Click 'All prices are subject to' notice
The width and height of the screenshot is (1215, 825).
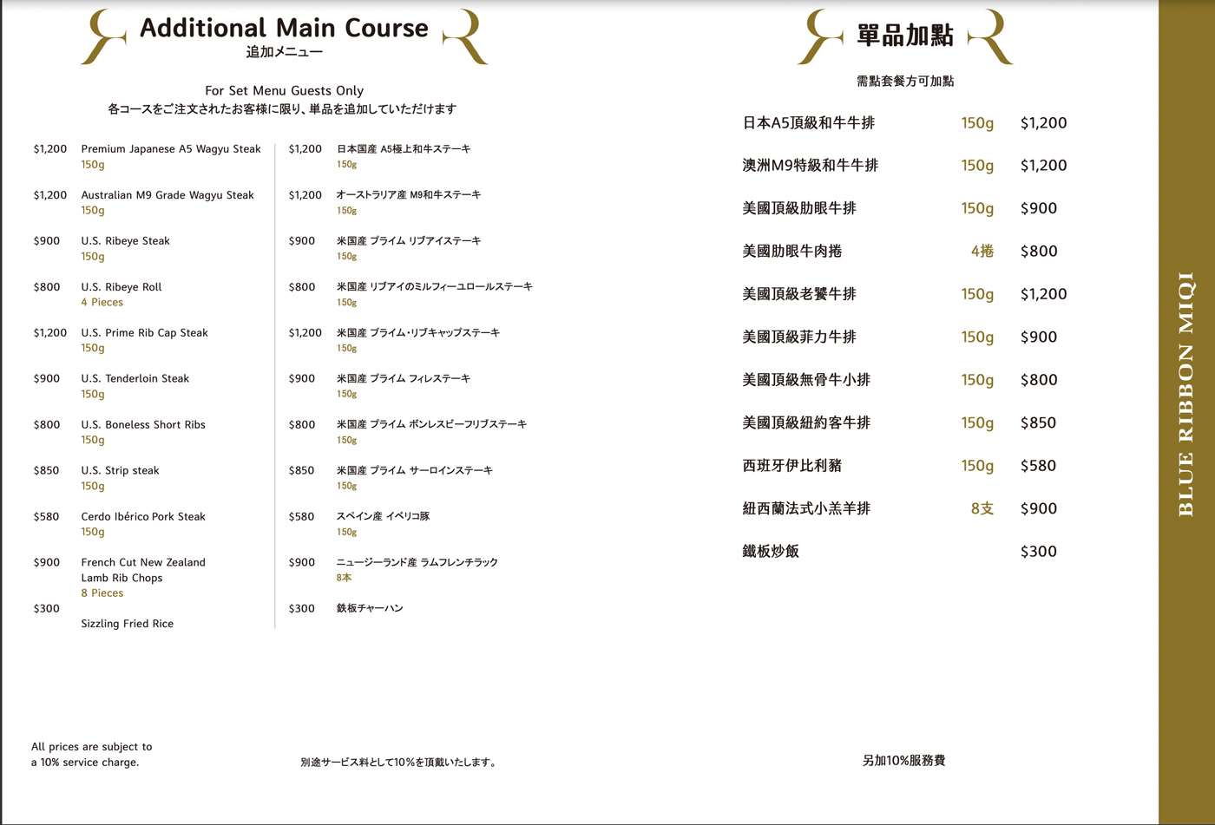point(91,747)
